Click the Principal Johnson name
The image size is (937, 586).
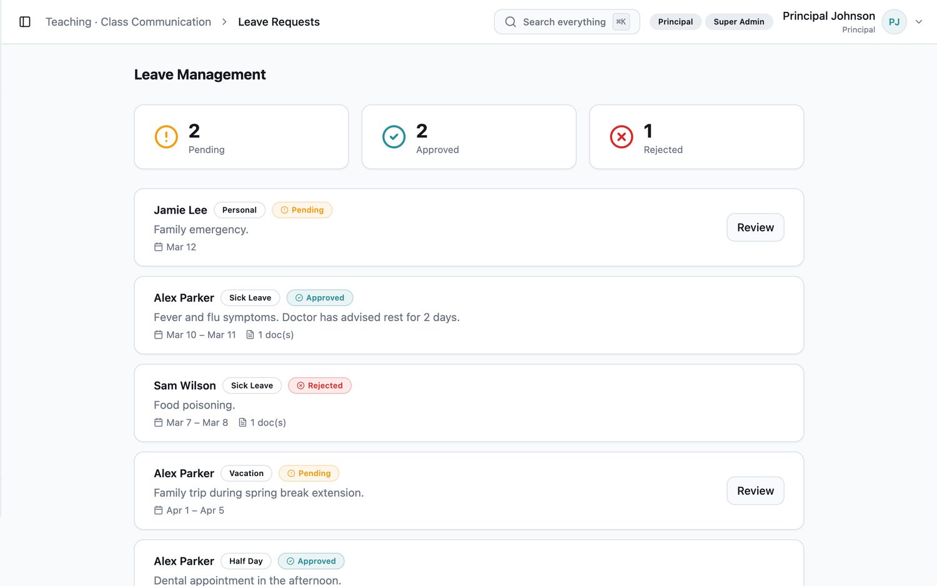point(828,16)
